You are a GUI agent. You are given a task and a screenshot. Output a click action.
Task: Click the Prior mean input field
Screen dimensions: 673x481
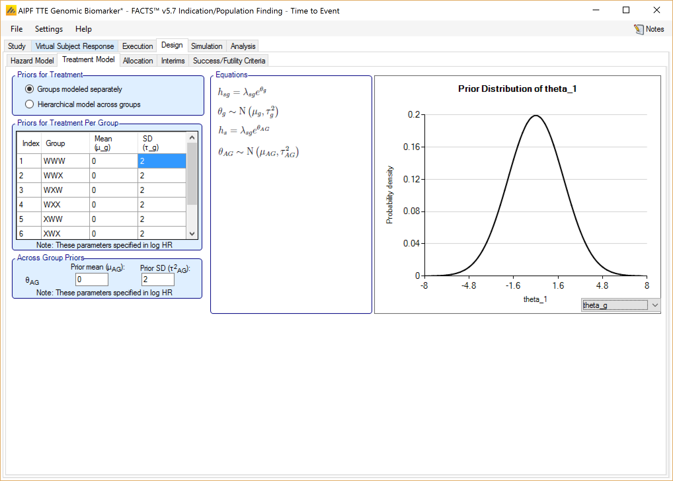point(92,279)
